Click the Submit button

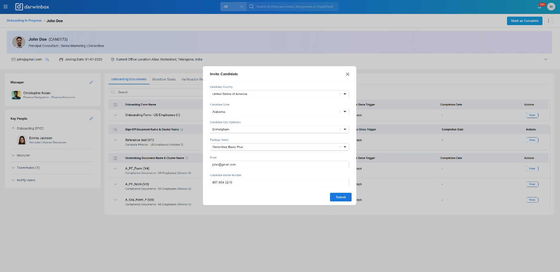point(341,197)
